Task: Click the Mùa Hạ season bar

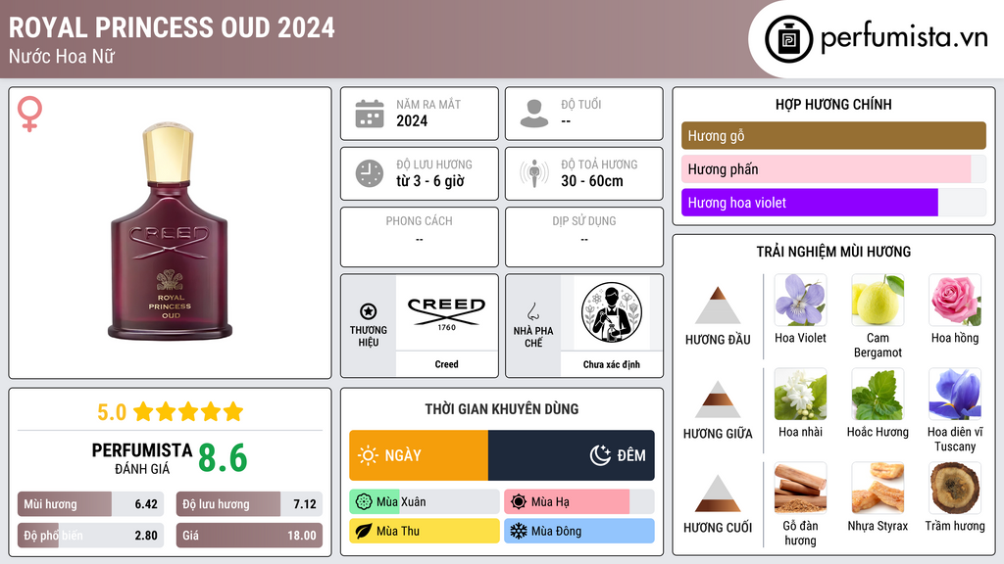Action: 578,502
